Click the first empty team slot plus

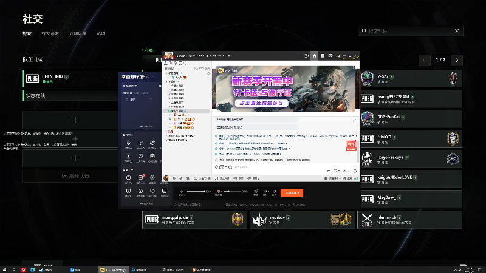pos(75,120)
